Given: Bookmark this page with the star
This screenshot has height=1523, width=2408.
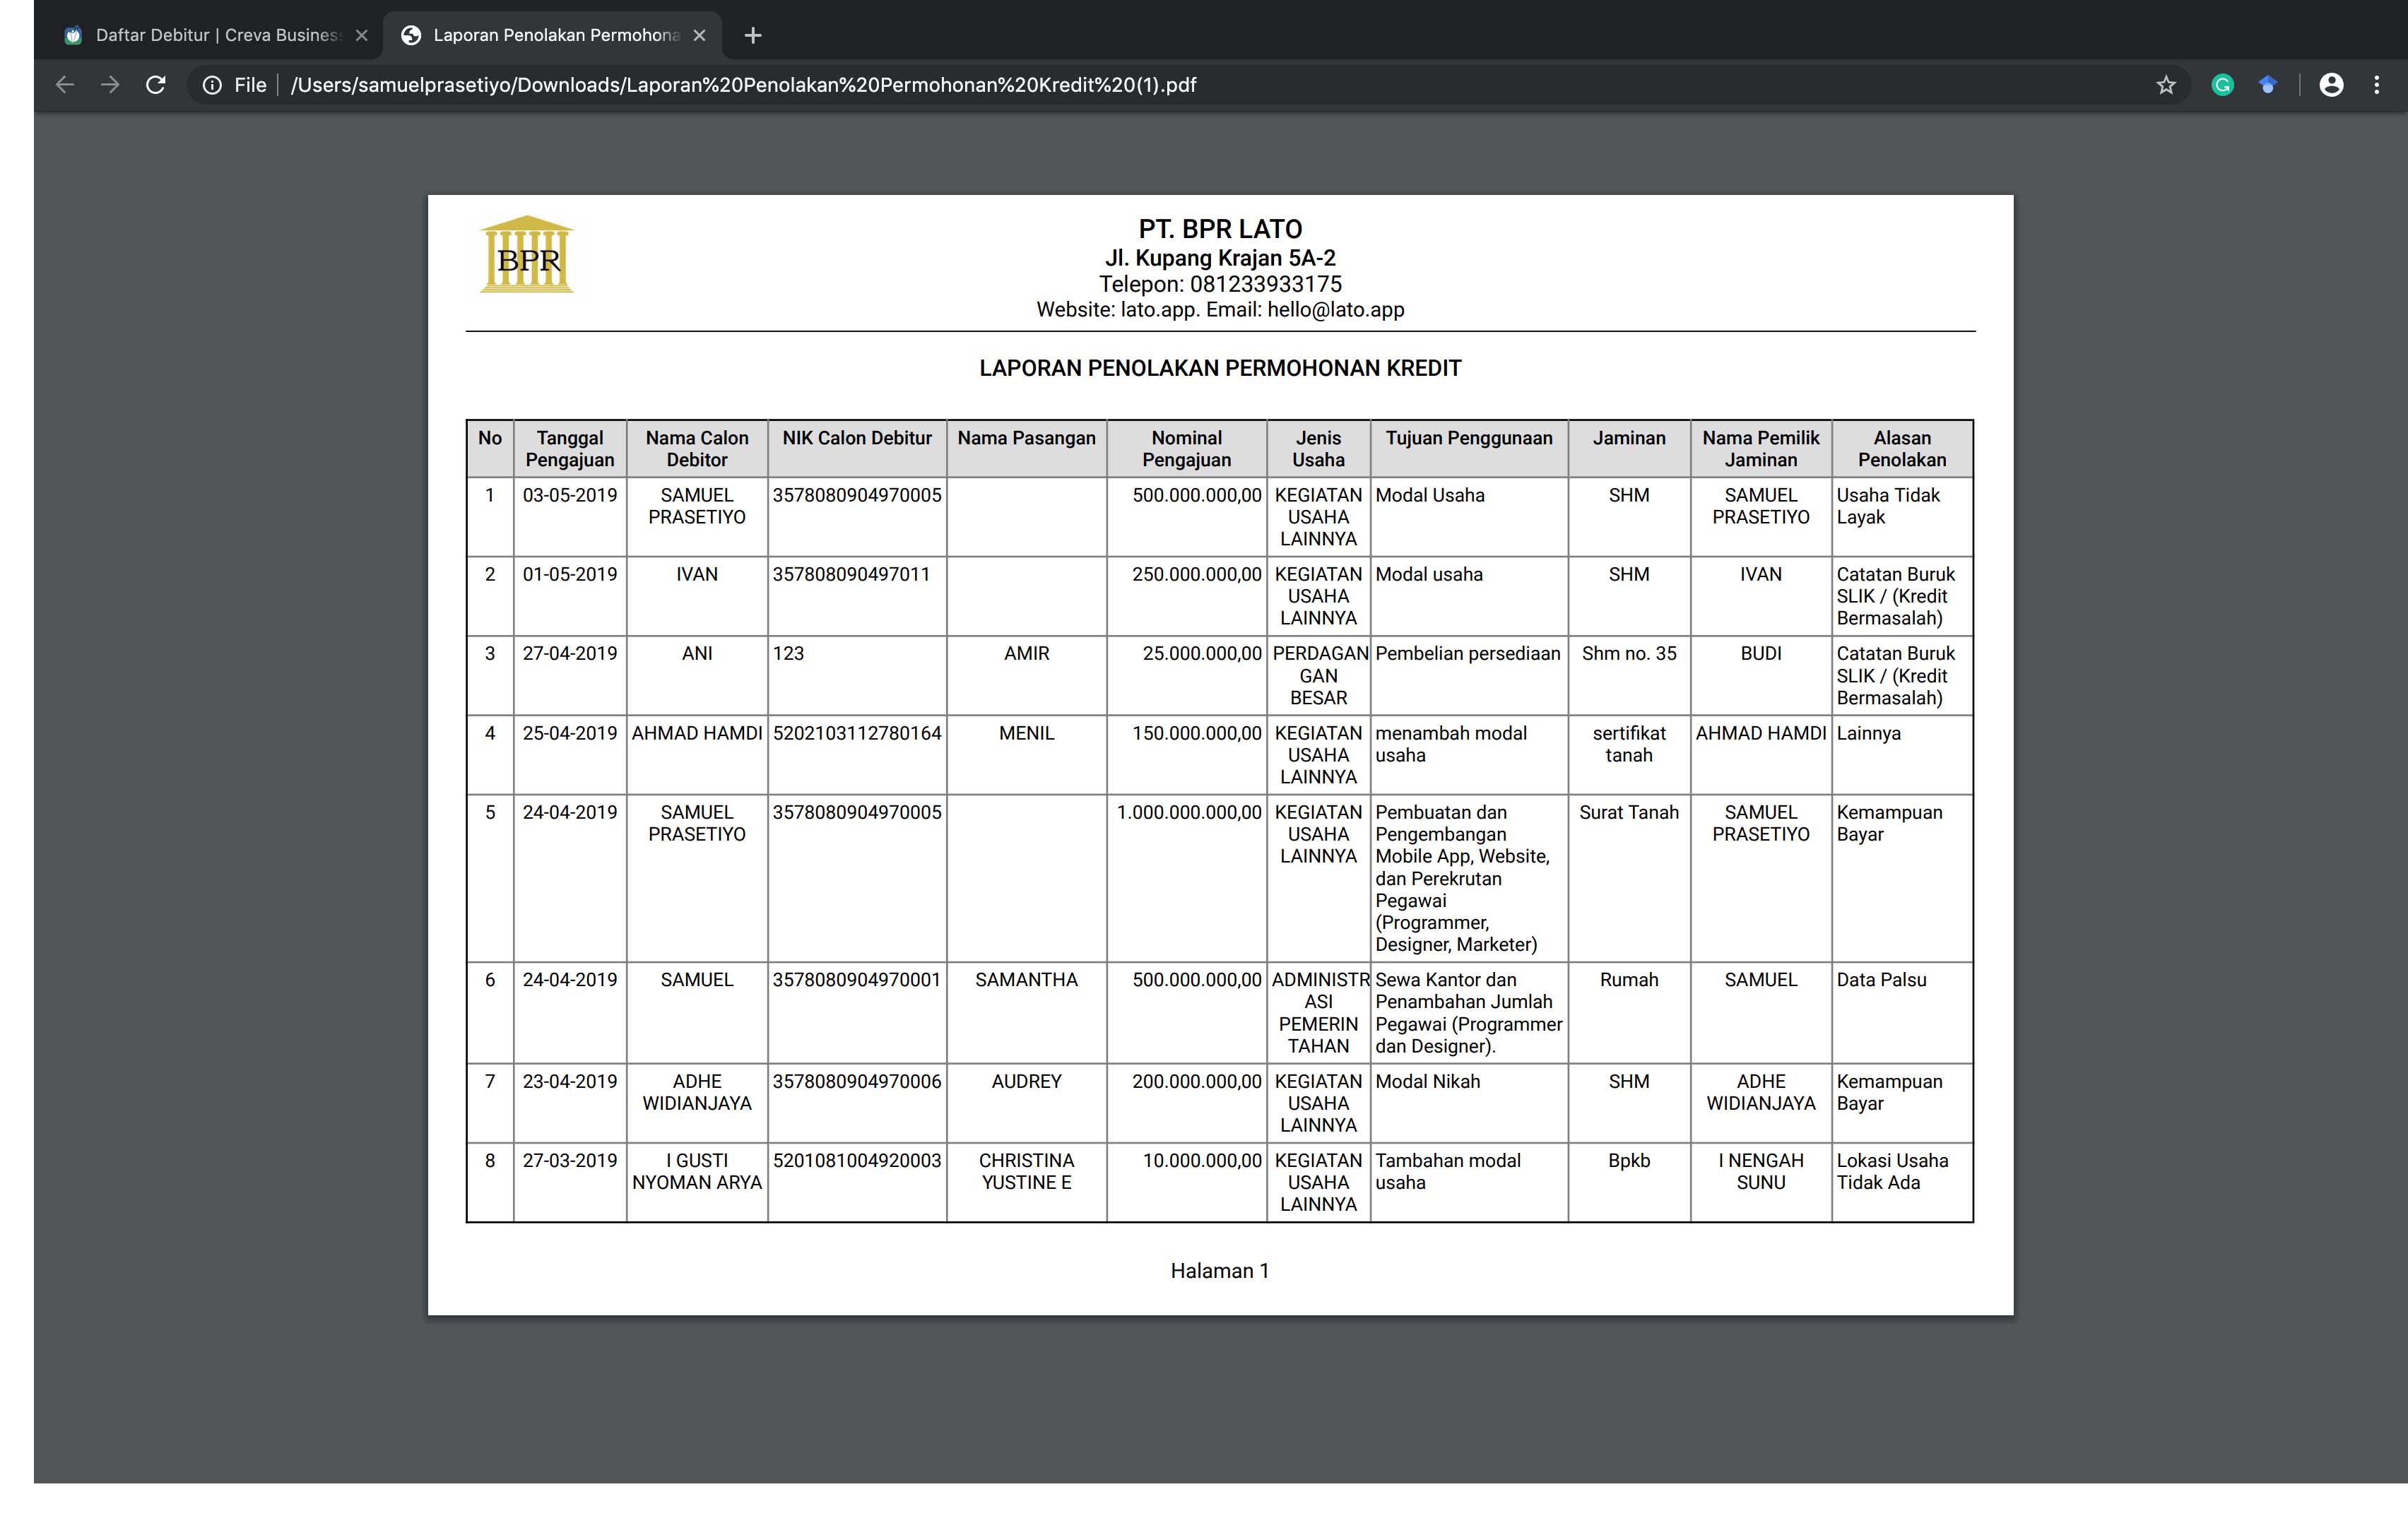Looking at the screenshot, I should (2166, 85).
